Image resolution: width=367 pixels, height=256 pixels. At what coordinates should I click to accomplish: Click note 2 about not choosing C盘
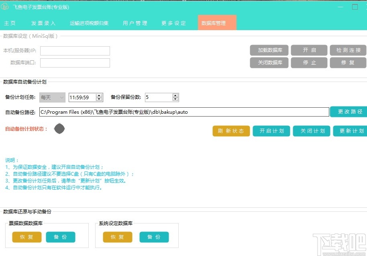click(x=69, y=174)
